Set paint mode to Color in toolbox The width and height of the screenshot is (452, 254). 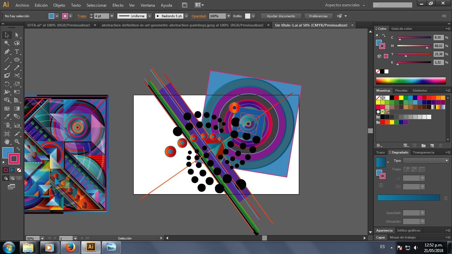click(6, 170)
